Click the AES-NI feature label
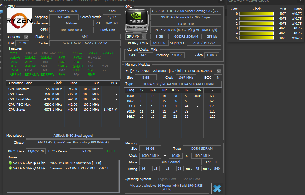This screenshot has width=305, height=195. (15, 74)
